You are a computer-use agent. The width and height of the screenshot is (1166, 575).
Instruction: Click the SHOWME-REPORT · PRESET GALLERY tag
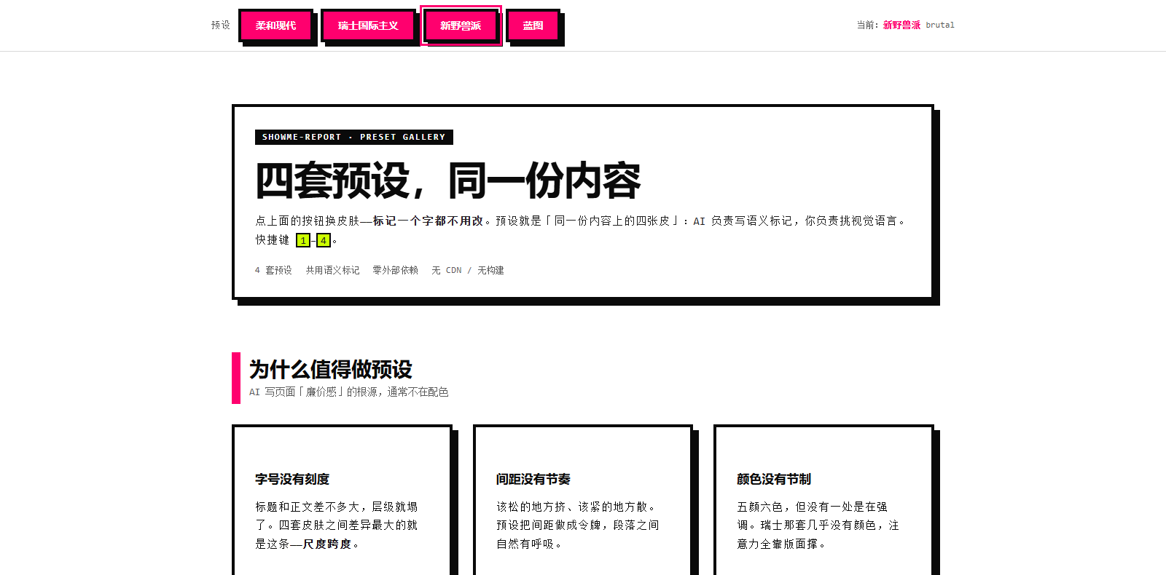pyautogui.click(x=354, y=137)
